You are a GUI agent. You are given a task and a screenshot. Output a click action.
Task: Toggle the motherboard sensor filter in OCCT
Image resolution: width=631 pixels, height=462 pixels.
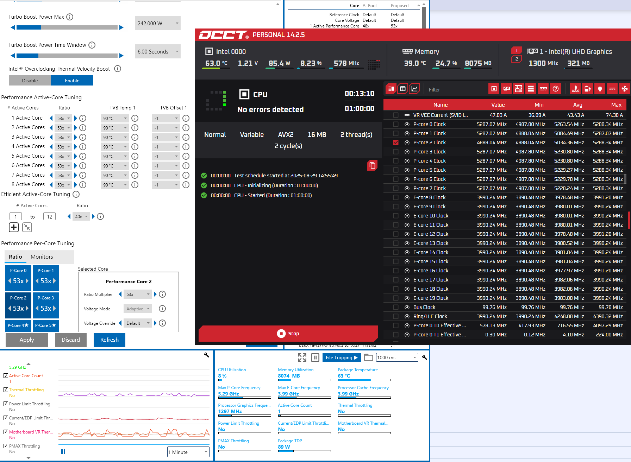coord(519,89)
